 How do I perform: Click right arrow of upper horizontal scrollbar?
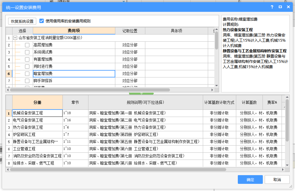coord(212,90)
